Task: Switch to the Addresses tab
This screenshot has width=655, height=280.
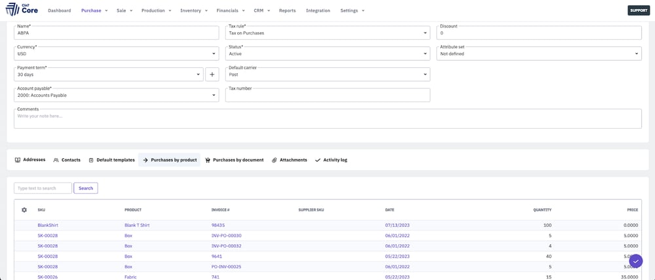Action: [30, 160]
